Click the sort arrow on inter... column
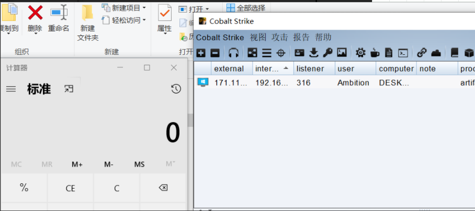This screenshot has height=211, width=475. (x=286, y=68)
